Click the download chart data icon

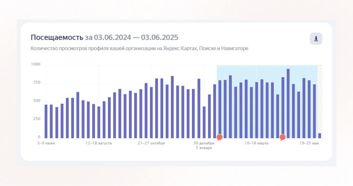tap(316, 39)
